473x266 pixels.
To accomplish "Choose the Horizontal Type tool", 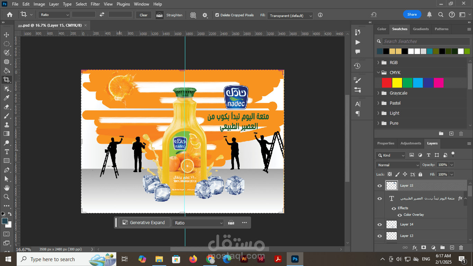I will 6,152.
